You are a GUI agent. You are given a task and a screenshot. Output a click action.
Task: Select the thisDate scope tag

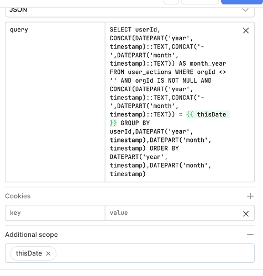(x=29, y=253)
